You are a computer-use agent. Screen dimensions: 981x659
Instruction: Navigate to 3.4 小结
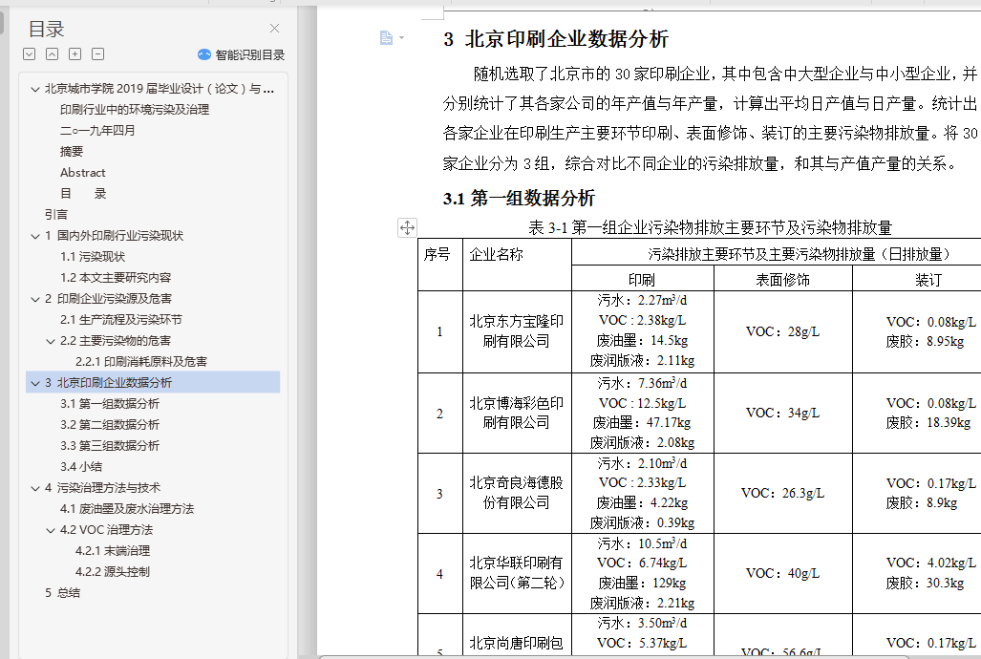81,467
